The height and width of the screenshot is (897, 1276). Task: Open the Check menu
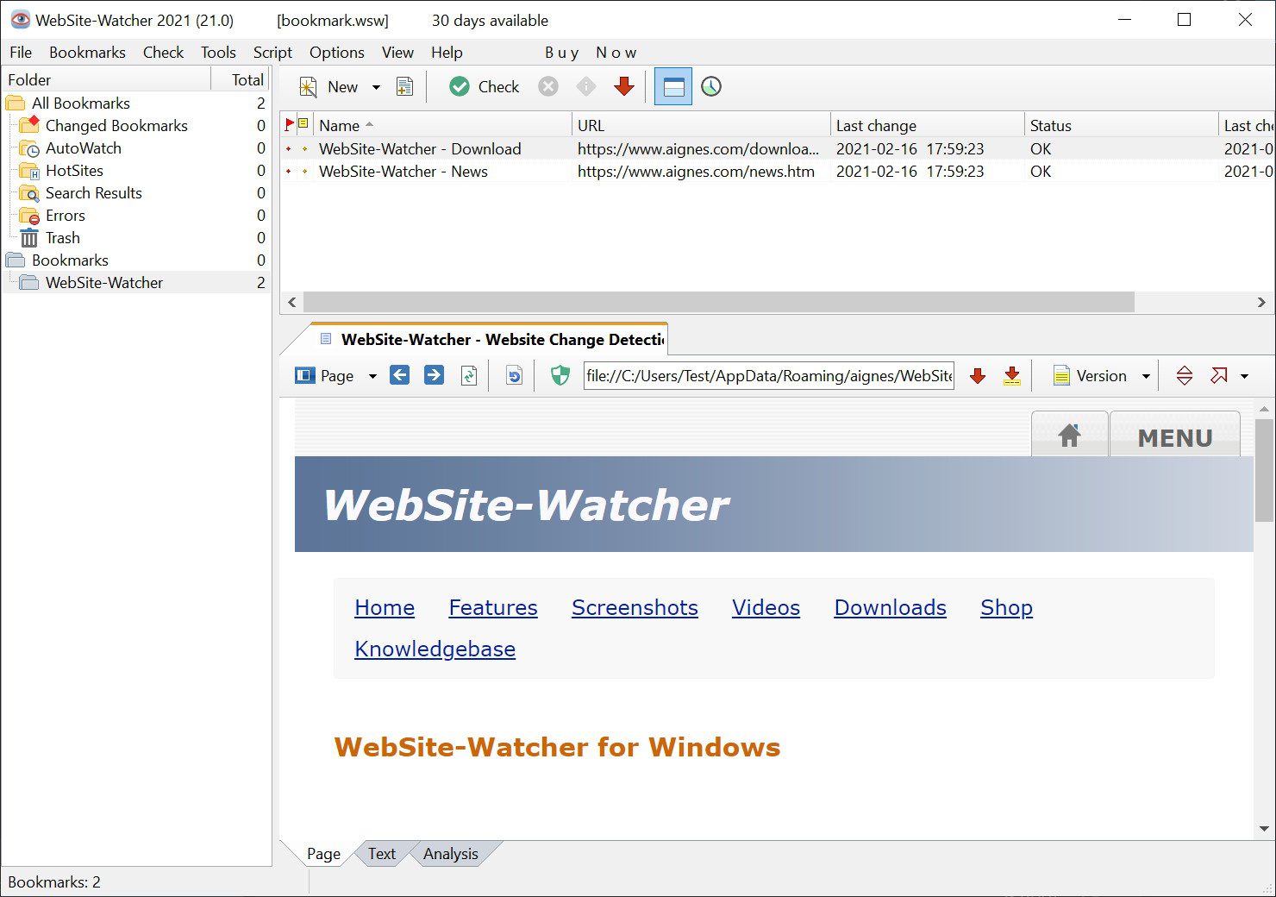click(x=163, y=53)
